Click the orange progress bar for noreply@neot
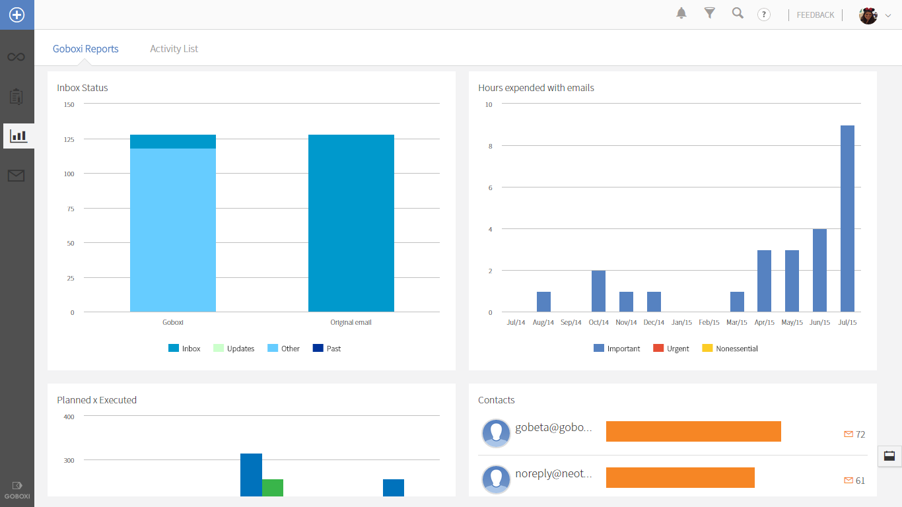902x507 pixels. coord(680,477)
